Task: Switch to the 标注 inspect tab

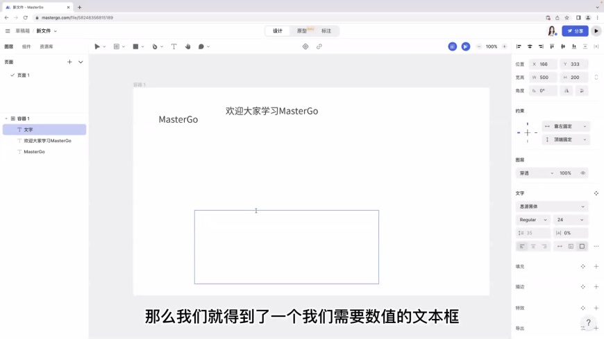Action: tap(326, 31)
